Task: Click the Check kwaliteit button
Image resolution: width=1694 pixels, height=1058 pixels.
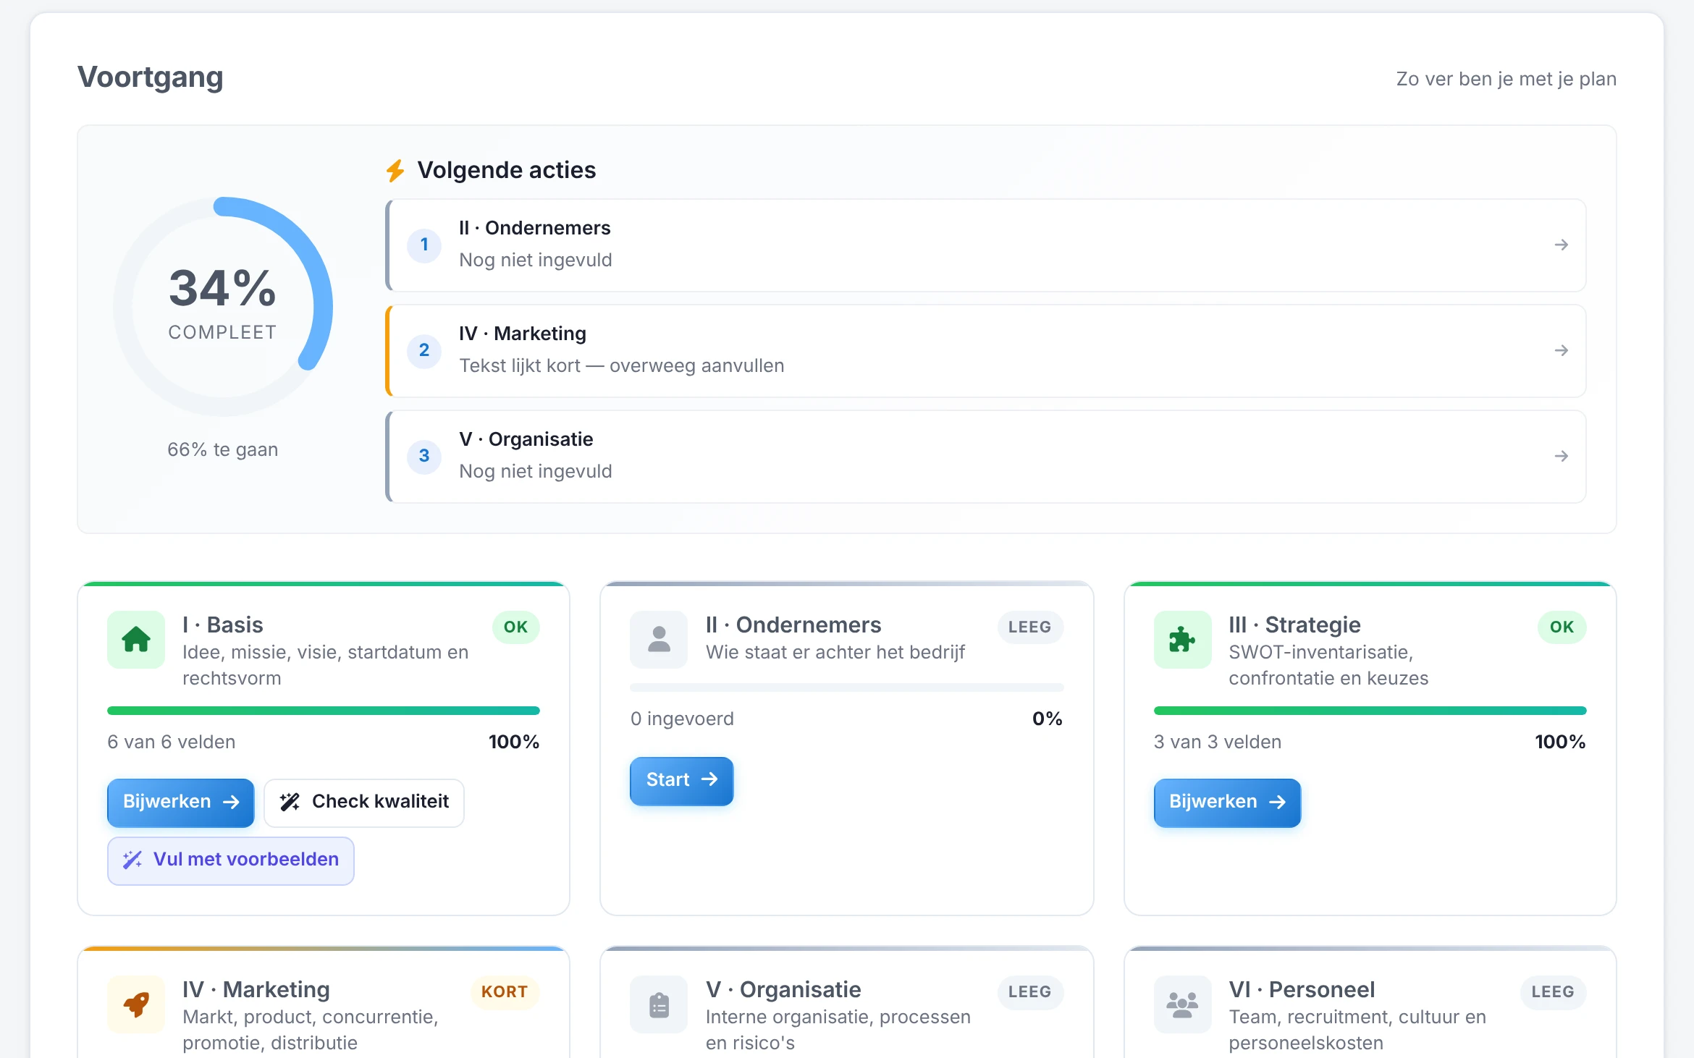Action: 364,803
